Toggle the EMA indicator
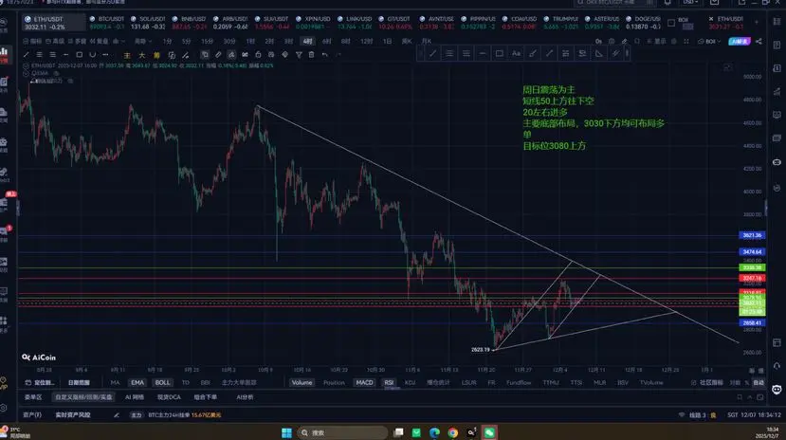786x440 pixels. click(x=137, y=382)
